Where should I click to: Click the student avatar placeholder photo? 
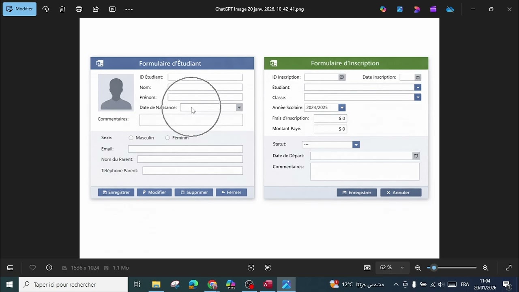click(116, 92)
